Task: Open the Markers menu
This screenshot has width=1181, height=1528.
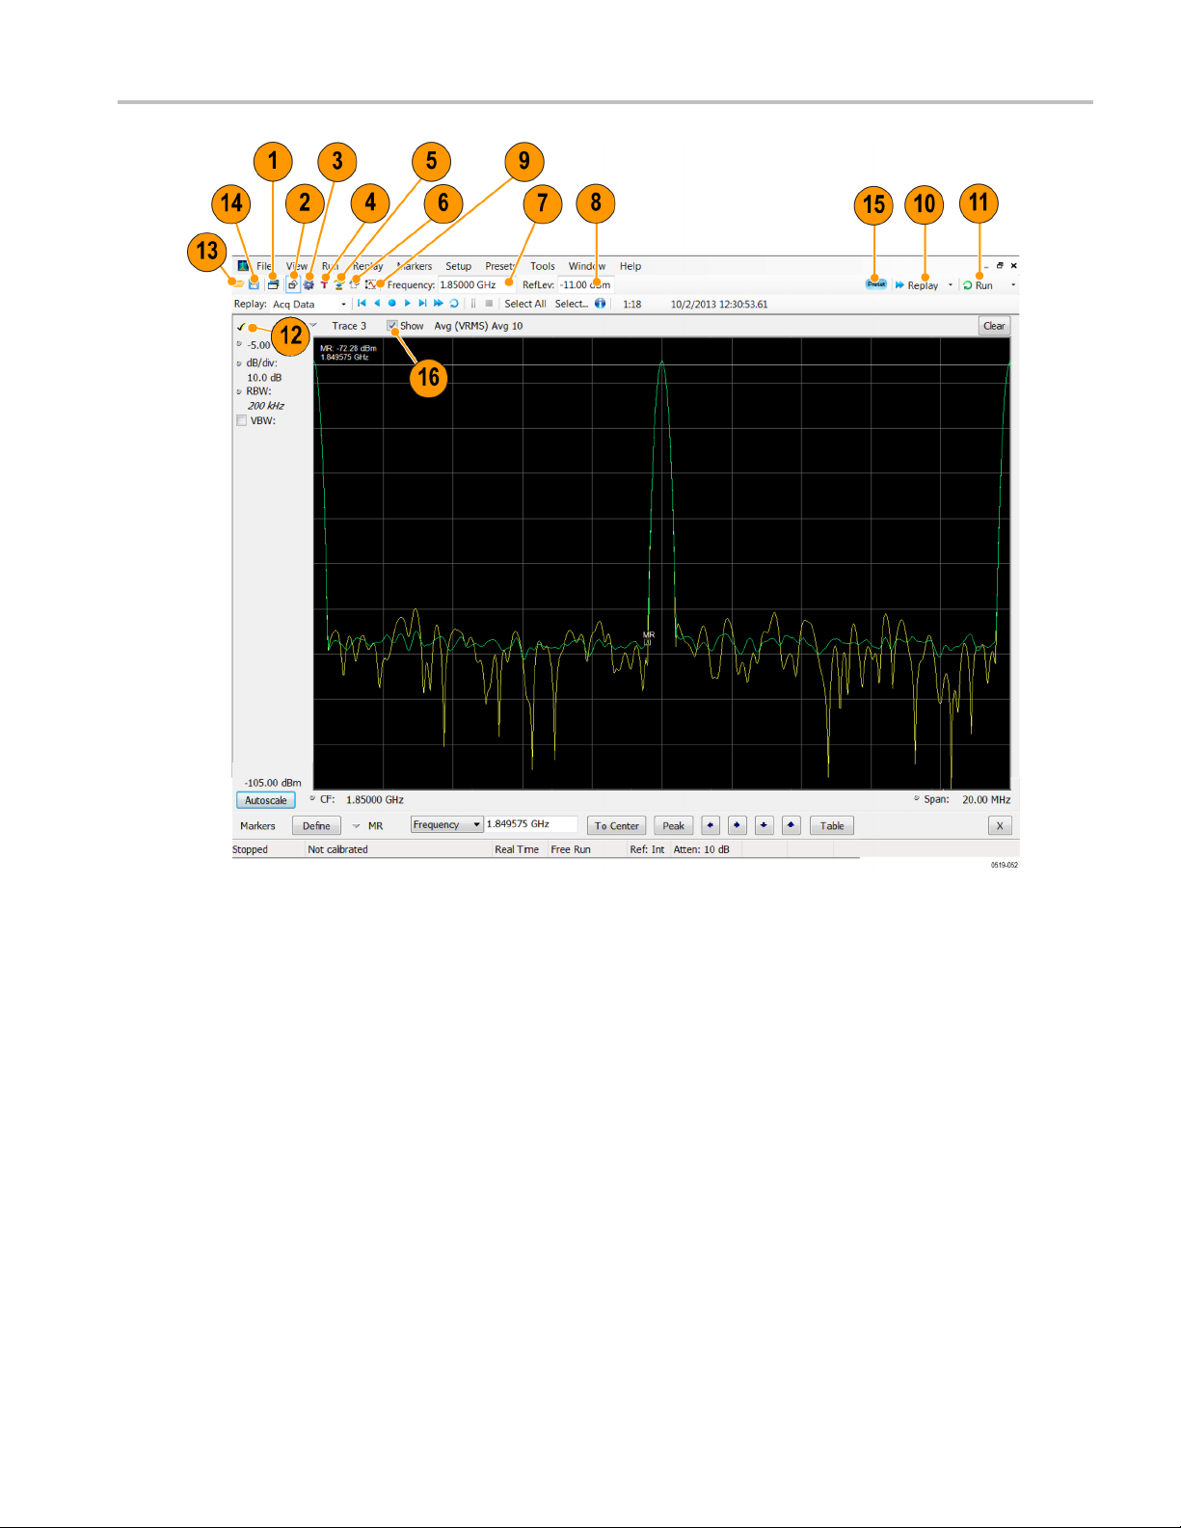Action: 415,266
